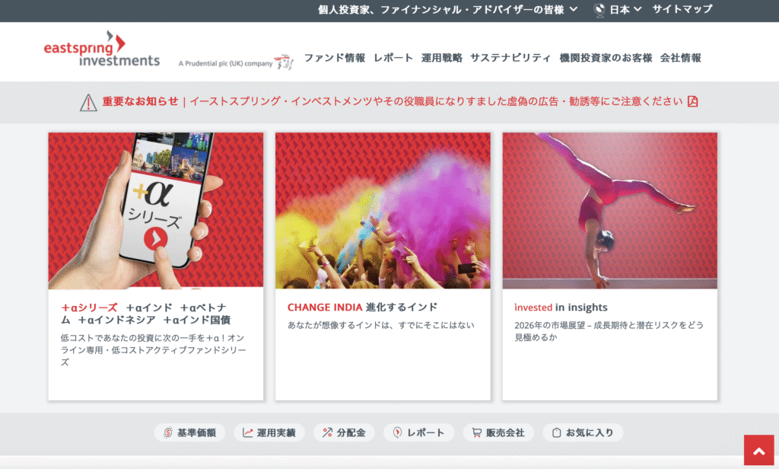The image size is (779, 469).
Task: Open the 運用戦略 menu
Action: point(442,58)
